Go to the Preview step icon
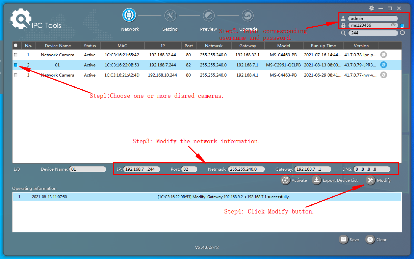The height and width of the screenshot is (259, 414). pos(209,16)
